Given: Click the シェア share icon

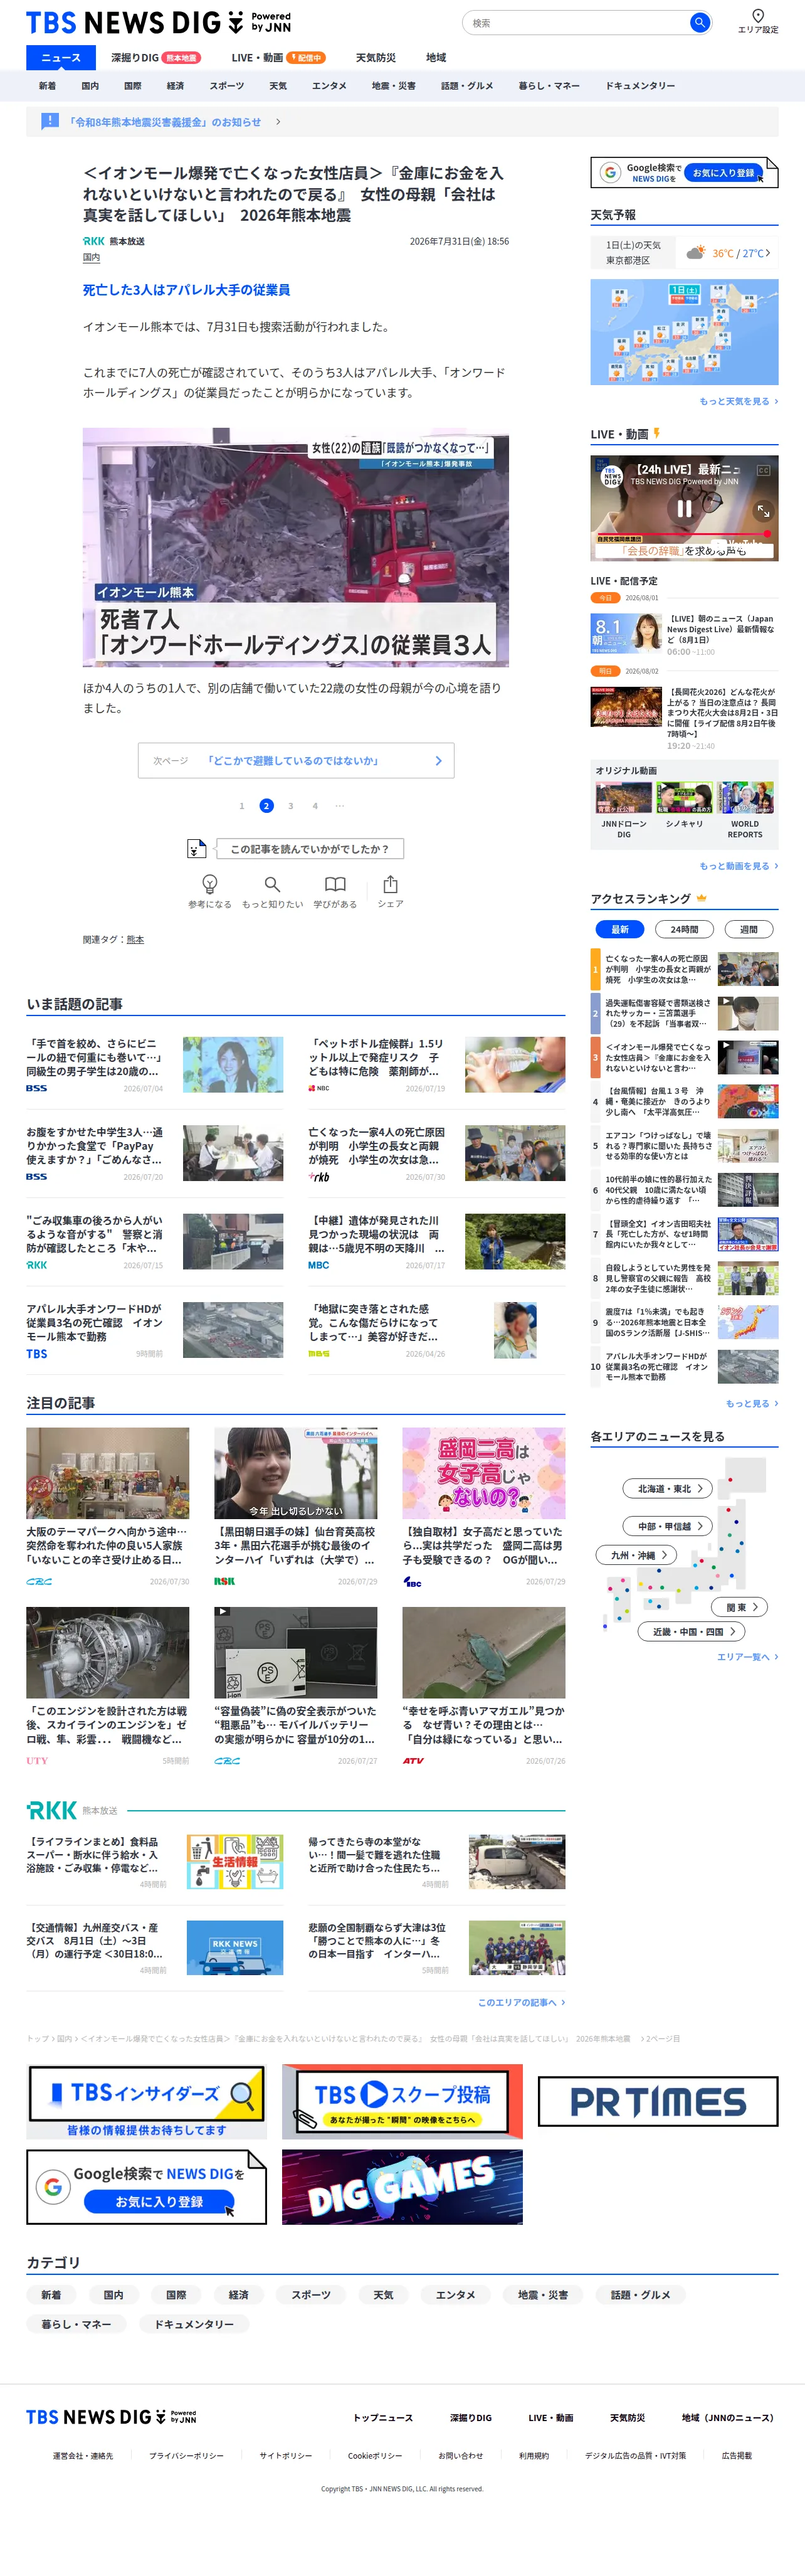Looking at the screenshot, I should (x=390, y=884).
